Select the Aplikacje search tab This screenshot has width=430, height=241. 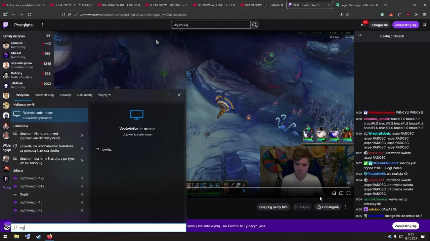tap(66, 95)
